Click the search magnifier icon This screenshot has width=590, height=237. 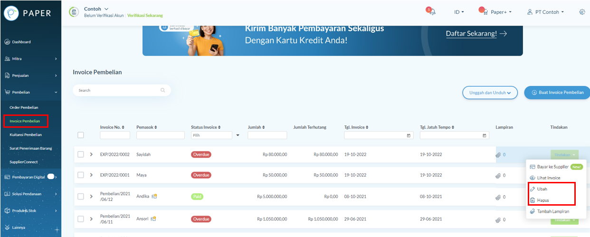[x=163, y=90]
